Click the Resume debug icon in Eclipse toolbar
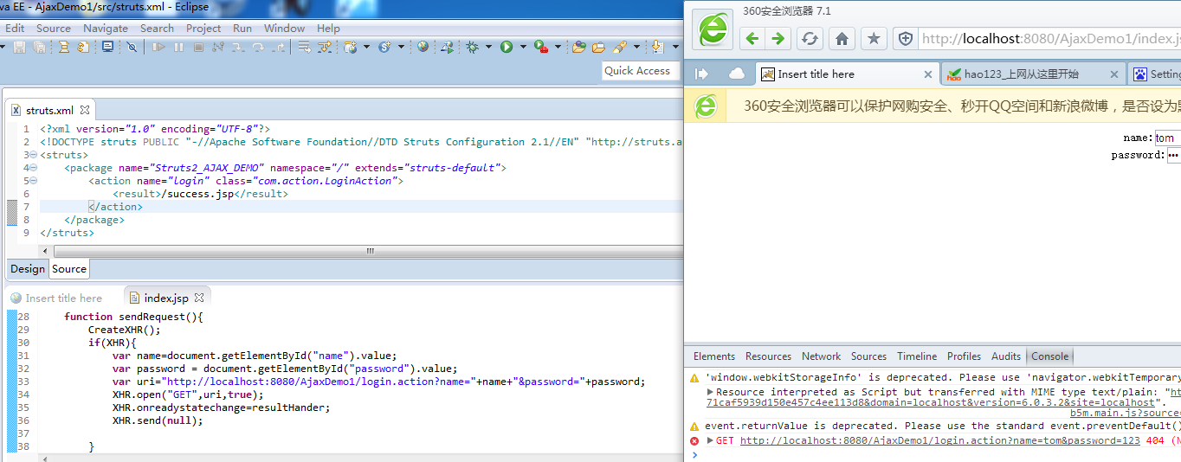This screenshot has height=462, width=1181. pos(158,47)
